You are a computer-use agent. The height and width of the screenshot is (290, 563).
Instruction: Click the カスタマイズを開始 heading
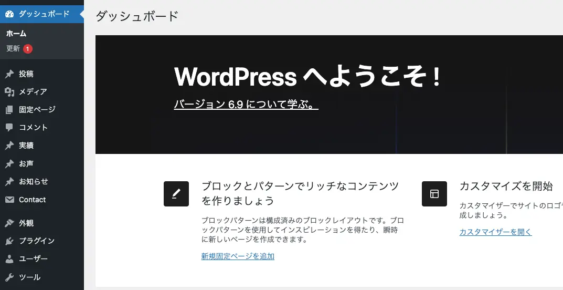tap(506, 186)
